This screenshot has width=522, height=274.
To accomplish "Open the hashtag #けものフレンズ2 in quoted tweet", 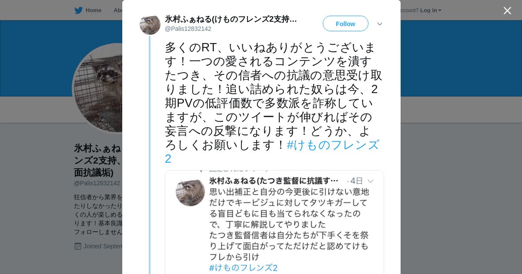I will point(243,268).
